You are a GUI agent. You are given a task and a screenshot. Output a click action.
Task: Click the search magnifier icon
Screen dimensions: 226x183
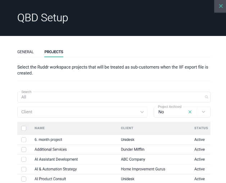[207, 97]
